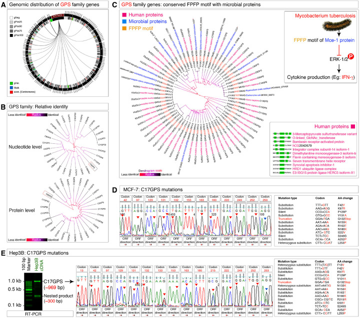Click the '100 bp Marker' lane label
The image size is (360, 318).
click(26, 264)
